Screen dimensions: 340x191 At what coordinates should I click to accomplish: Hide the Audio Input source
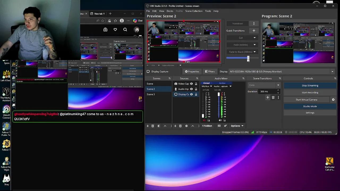191,89
